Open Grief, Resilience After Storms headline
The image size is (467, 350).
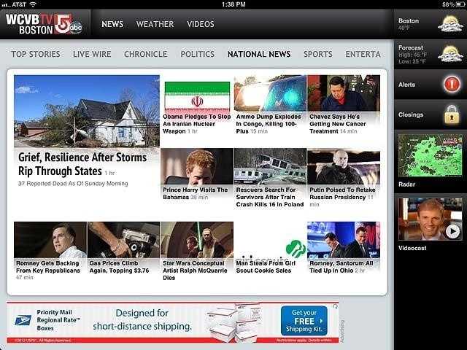click(82, 163)
